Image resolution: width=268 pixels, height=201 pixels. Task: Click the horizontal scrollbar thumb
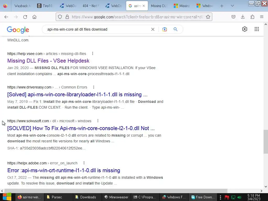(x=116, y=191)
